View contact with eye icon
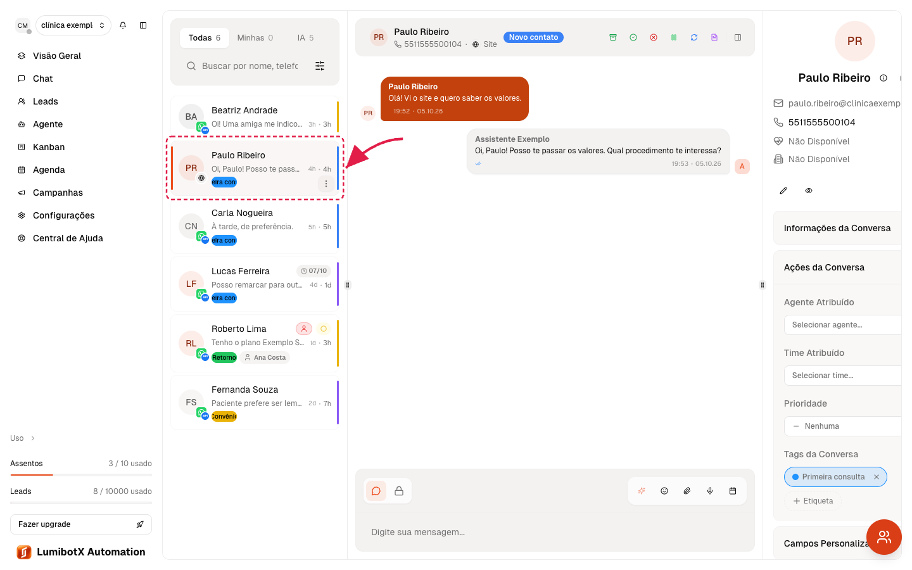The image size is (912, 570). click(809, 191)
